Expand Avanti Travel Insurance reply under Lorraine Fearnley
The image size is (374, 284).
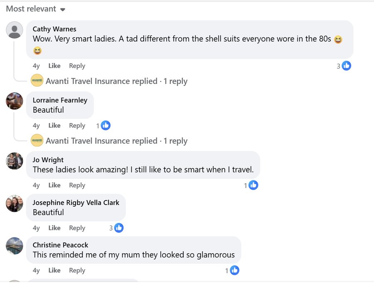tap(116, 141)
